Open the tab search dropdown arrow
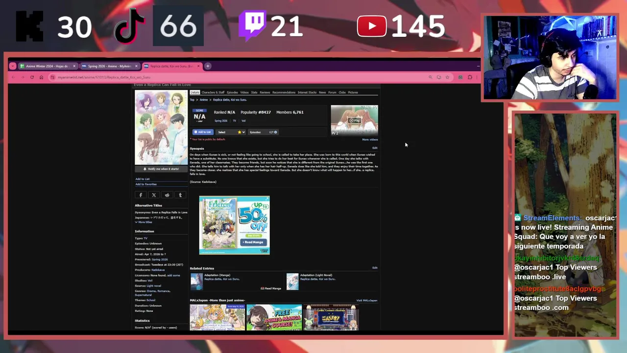The image size is (627, 353). click(13, 66)
